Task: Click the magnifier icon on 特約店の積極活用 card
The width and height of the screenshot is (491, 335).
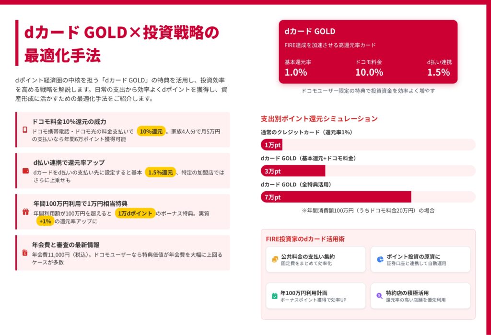Action: (380, 296)
